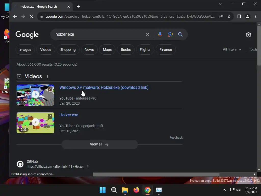
Task: Switch to Videos results
Action: (x=46, y=50)
